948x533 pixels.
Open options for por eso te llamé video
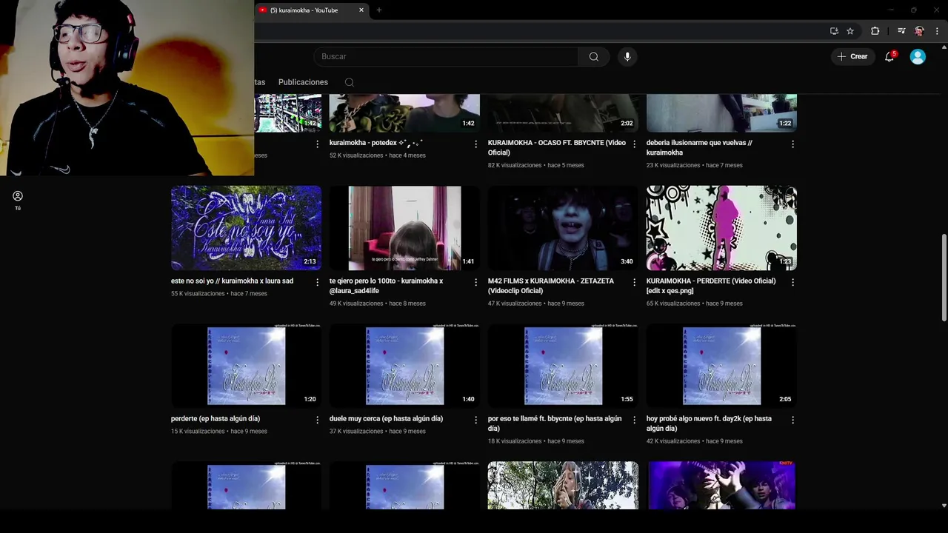635,420
